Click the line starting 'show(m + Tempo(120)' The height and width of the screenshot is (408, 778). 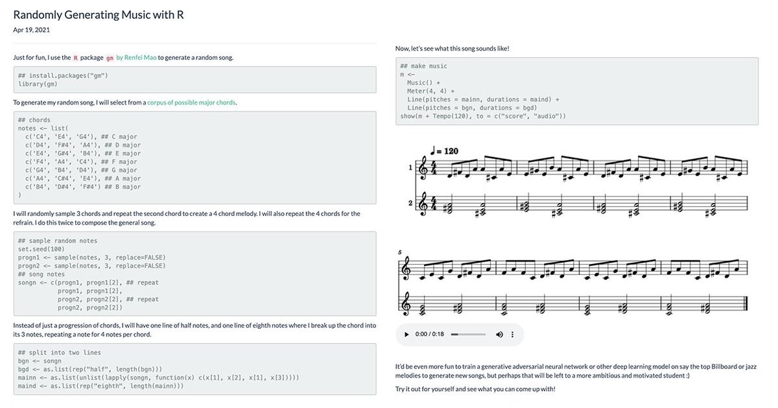483,117
